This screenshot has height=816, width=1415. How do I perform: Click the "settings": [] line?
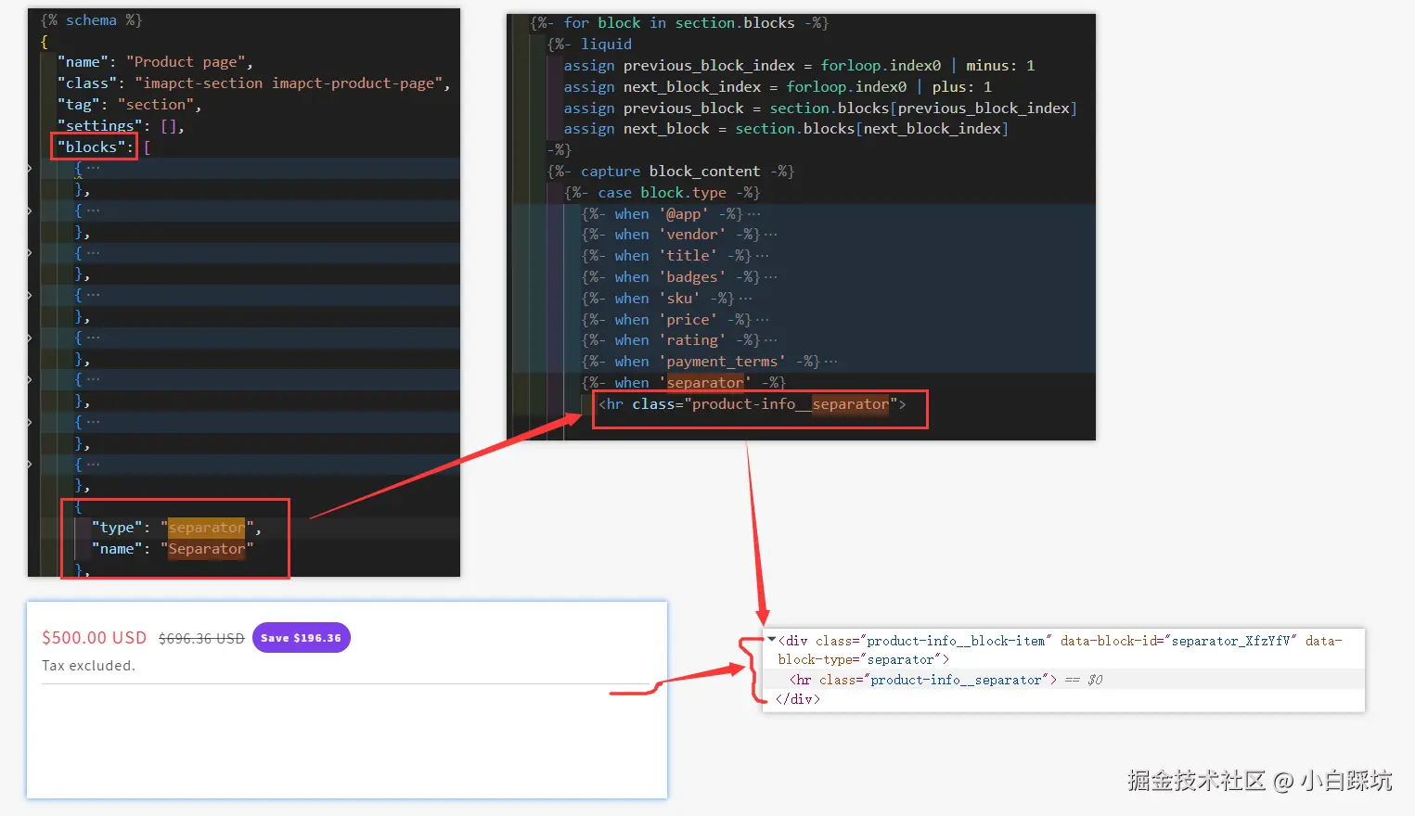tap(121, 126)
